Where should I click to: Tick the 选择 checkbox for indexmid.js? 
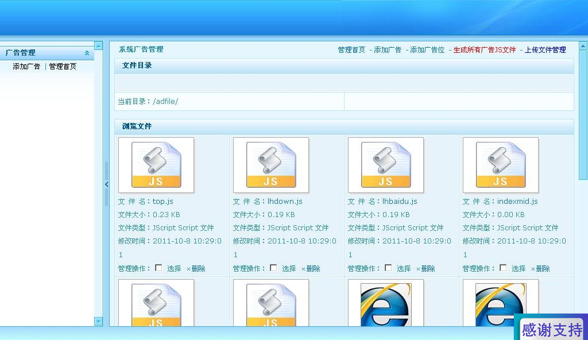click(x=503, y=268)
